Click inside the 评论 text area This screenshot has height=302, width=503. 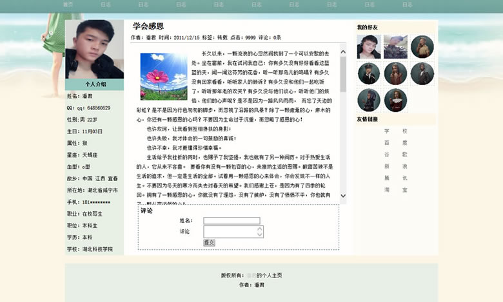[x=230, y=232]
